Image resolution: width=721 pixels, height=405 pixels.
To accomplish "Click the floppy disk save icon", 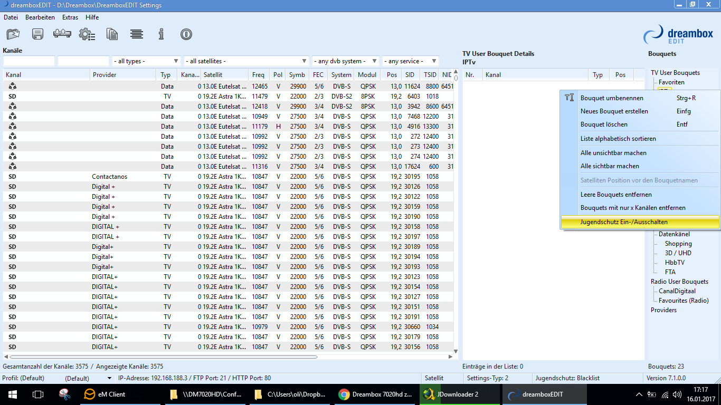I will point(37,34).
